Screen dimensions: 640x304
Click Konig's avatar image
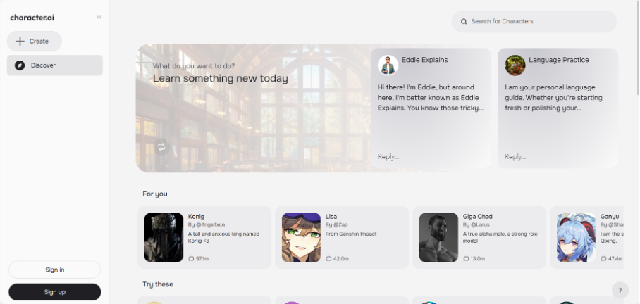164,238
